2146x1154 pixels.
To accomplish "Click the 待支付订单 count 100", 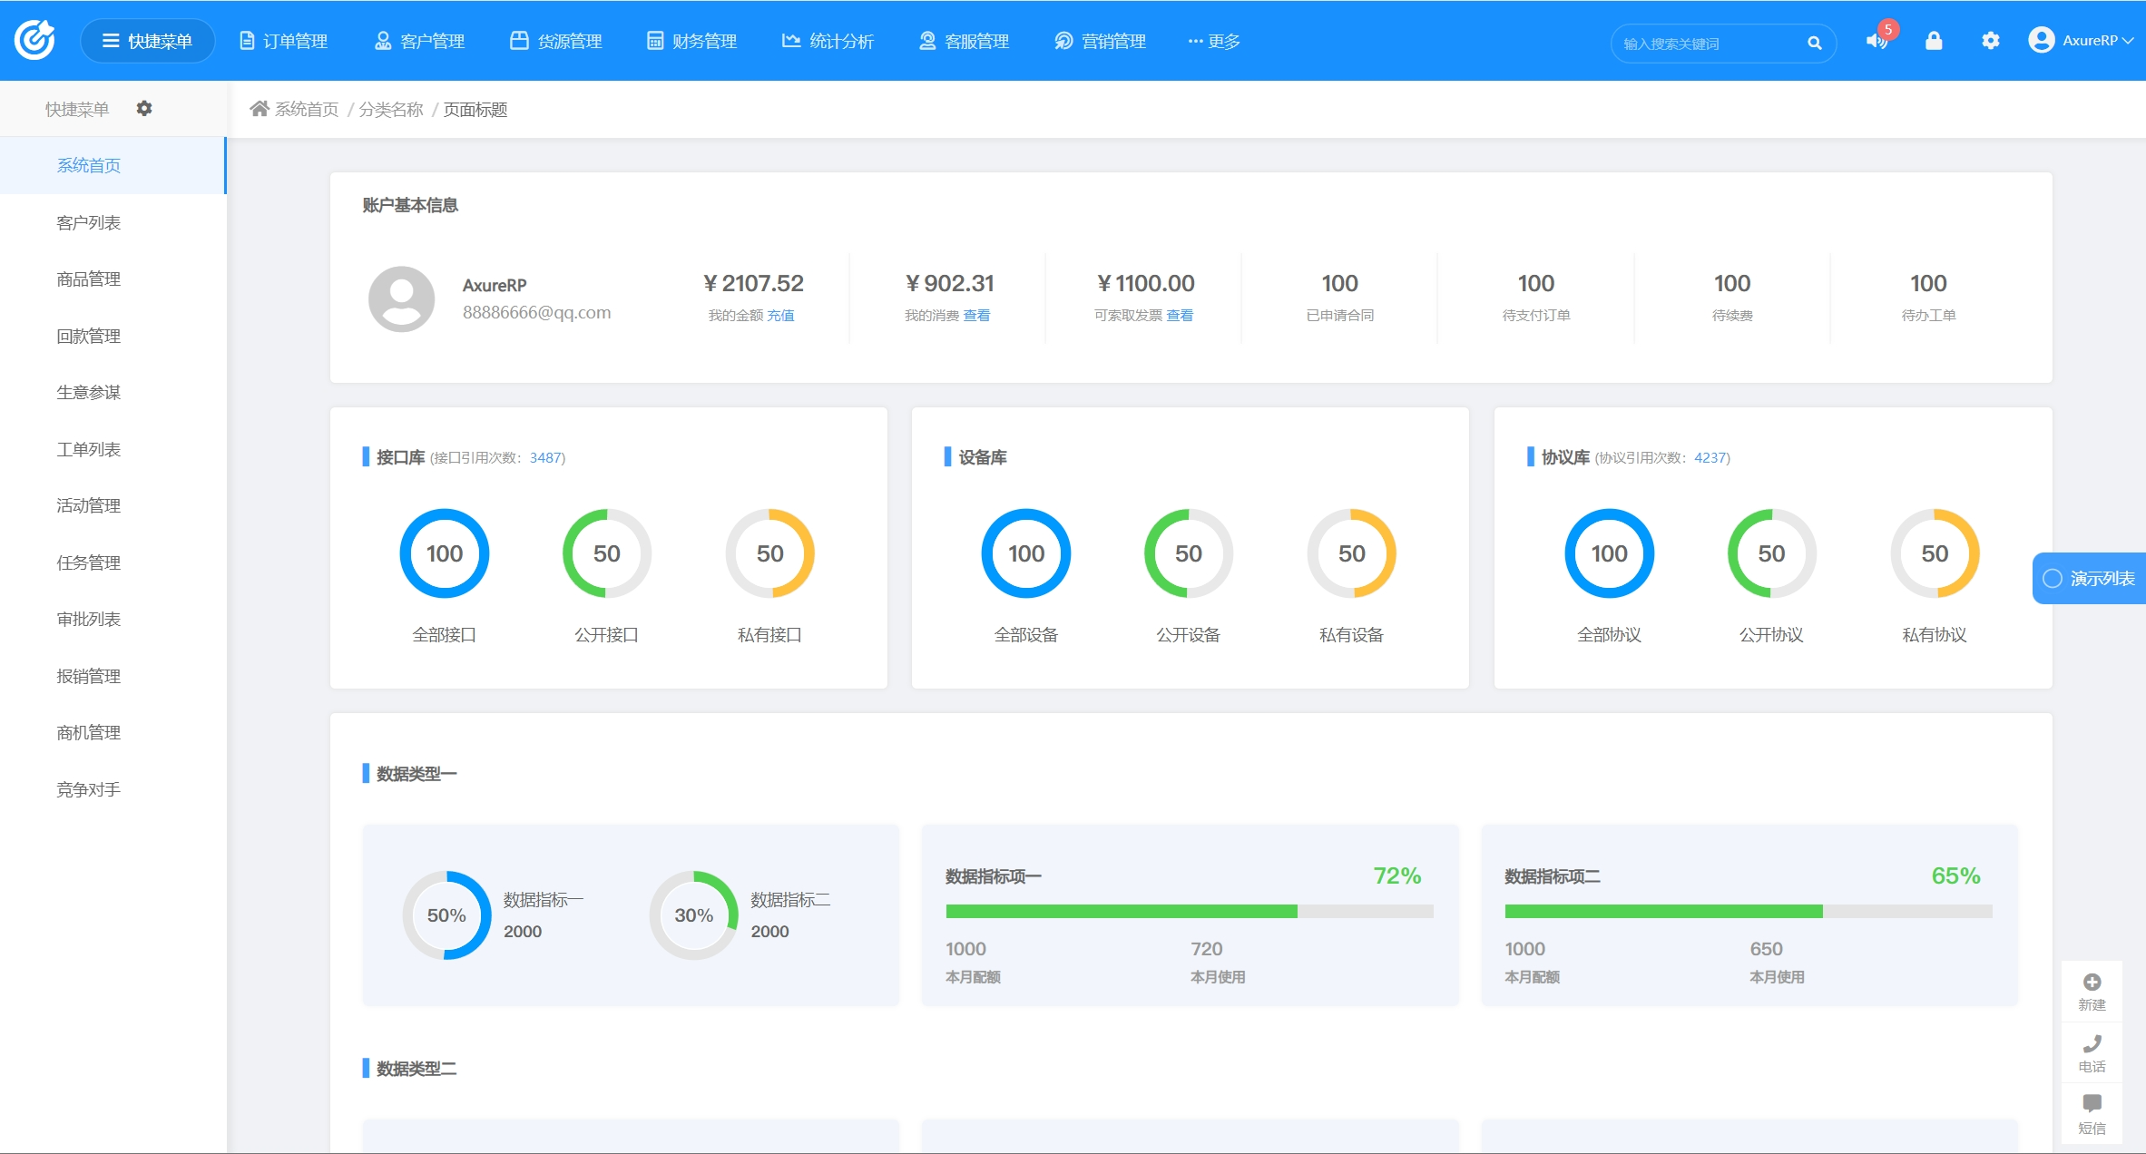I will (1535, 283).
